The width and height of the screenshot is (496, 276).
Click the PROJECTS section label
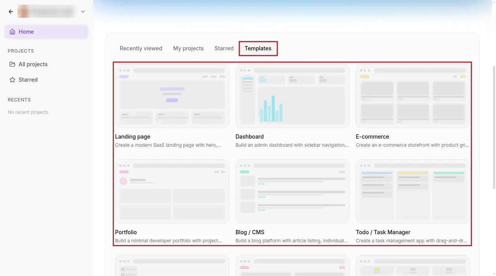21,51
